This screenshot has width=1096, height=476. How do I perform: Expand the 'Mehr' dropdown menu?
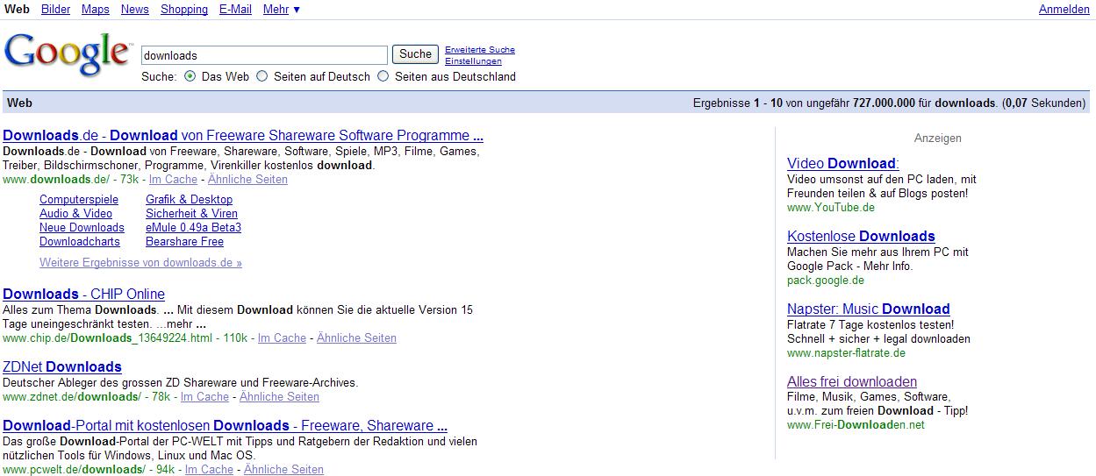coord(281,9)
